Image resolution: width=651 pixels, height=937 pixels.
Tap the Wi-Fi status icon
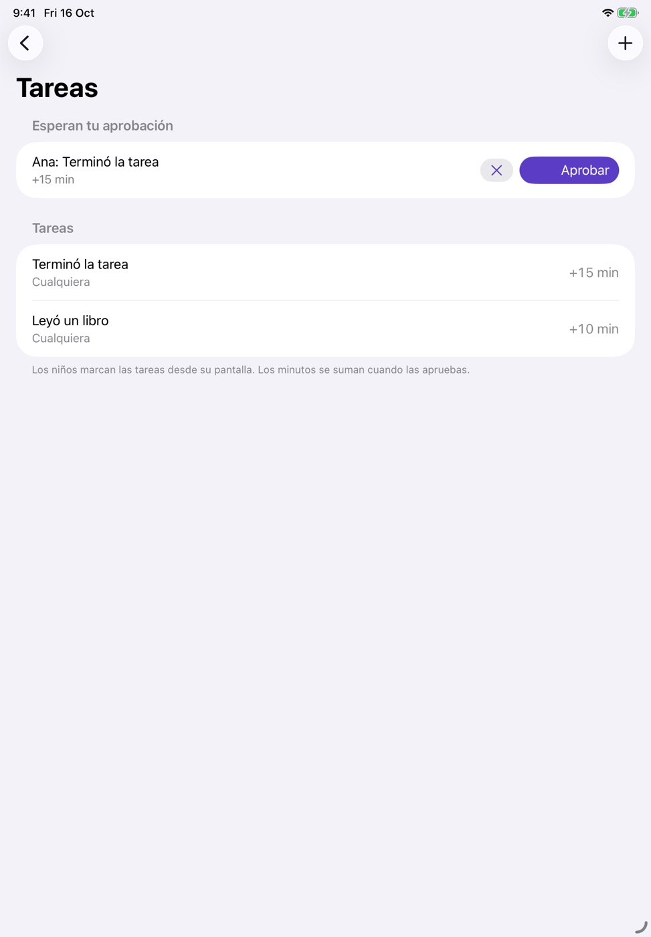608,13
